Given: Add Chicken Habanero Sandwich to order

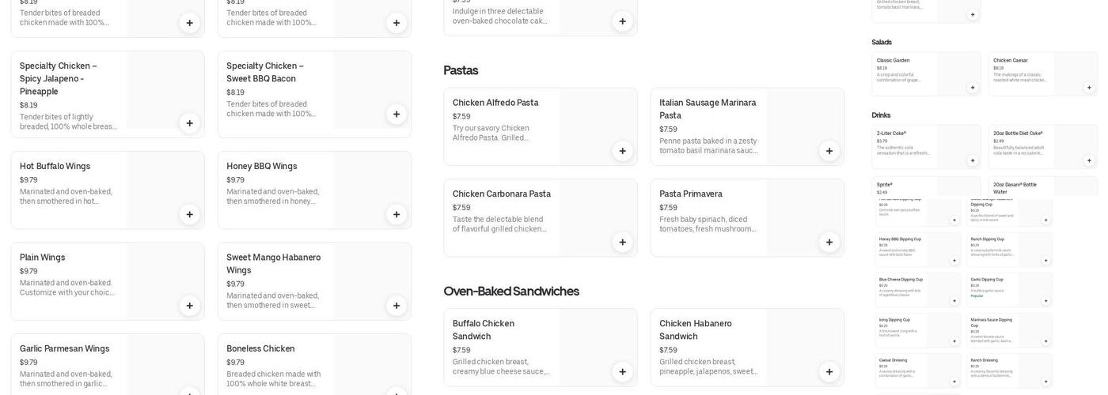Looking at the screenshot, I should pyautogui.click(x=829, y=372).
